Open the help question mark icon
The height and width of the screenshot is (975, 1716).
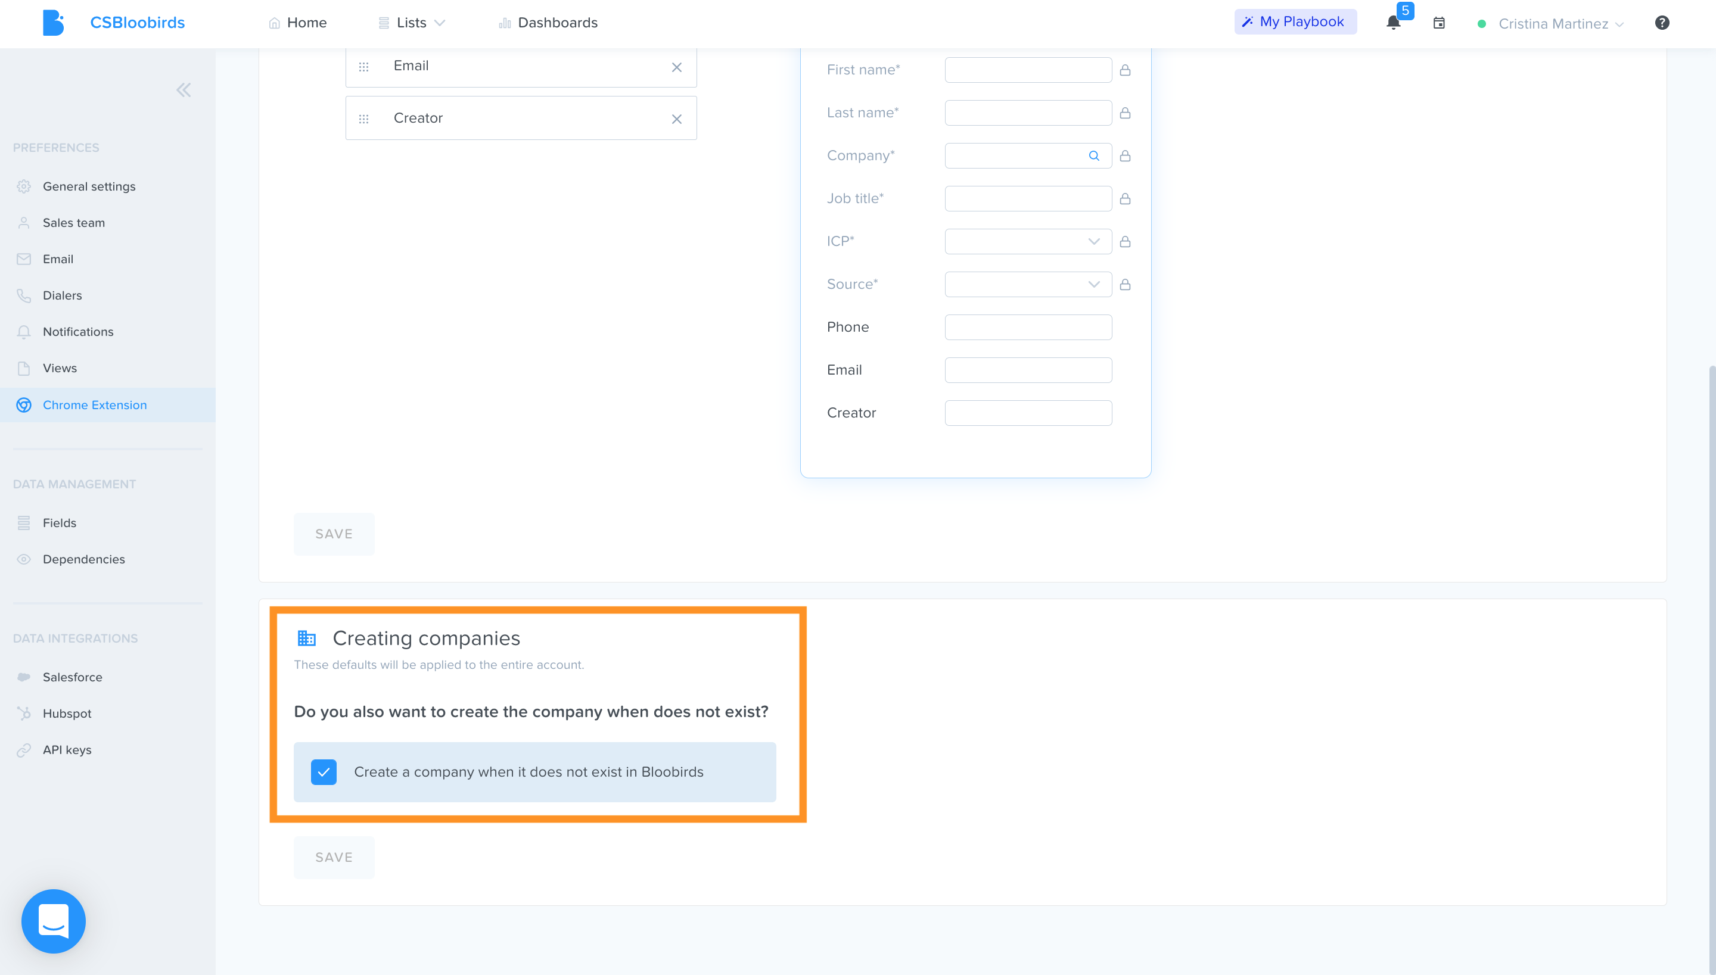point(1662,23)
